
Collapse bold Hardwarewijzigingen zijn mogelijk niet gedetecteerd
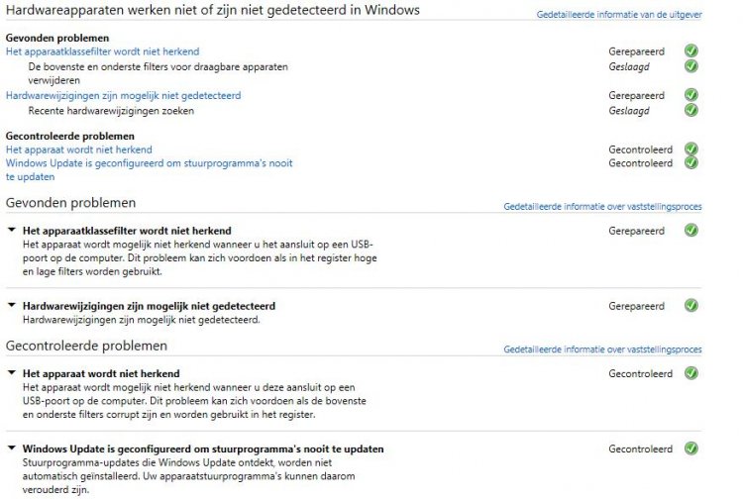[x=12, y=305]
